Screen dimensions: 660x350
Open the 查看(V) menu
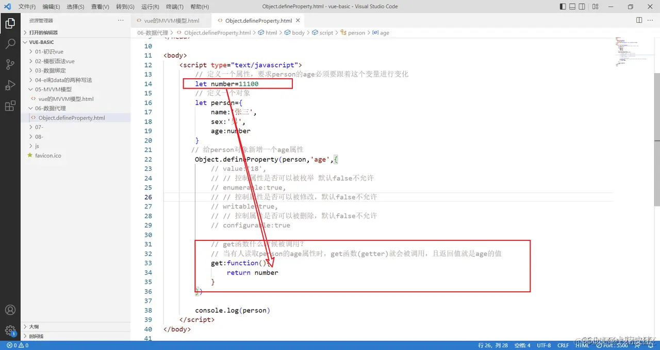tap(100, 7)
